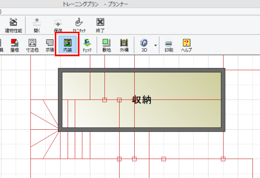Select the 屋根 roof tool
This screenshot has height=178, width=260.
tap(15, 45)
